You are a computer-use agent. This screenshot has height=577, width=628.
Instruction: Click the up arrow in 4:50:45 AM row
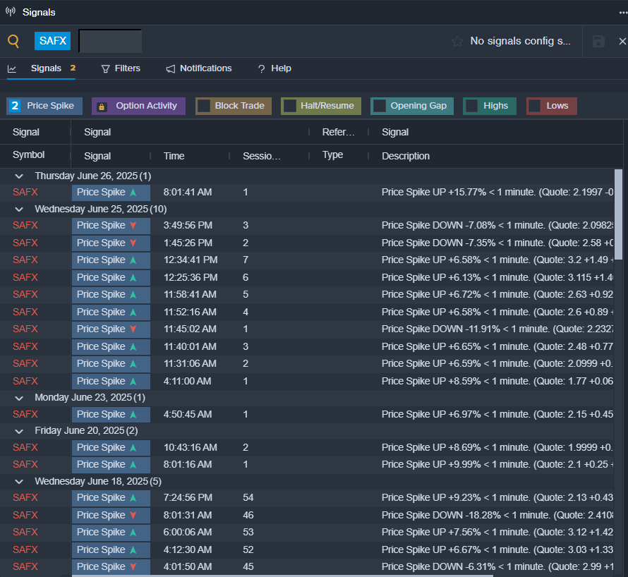click(133, 415)
